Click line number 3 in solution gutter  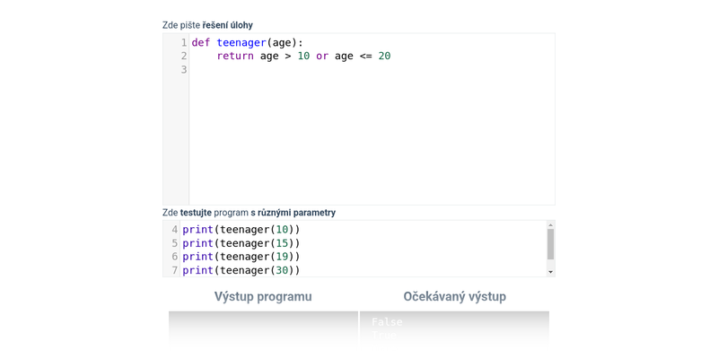[183, 69]
